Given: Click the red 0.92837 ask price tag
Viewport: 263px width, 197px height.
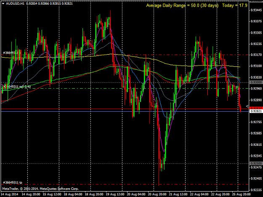Looking at the screenshot, I should click(256, 108).
